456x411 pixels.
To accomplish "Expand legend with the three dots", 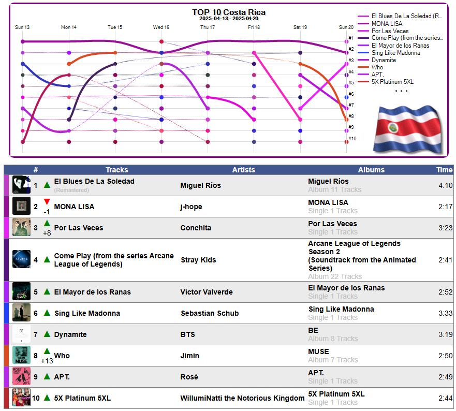I will click(401, 91).
